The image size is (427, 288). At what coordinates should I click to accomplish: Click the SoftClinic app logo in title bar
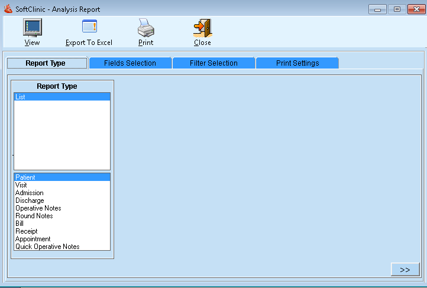coord(8,9)
